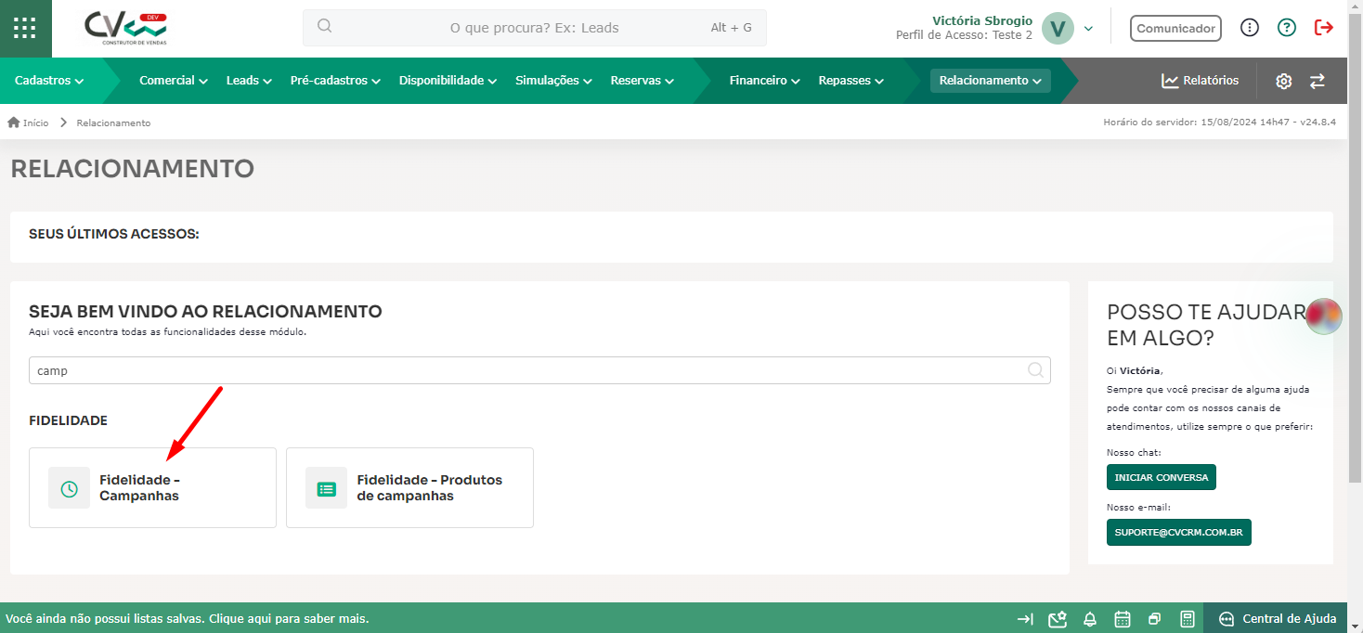Screen dimensions: 1363x633
Task: Open the Fidelidade - Campanhas card
Action: (x=152, y=488)
